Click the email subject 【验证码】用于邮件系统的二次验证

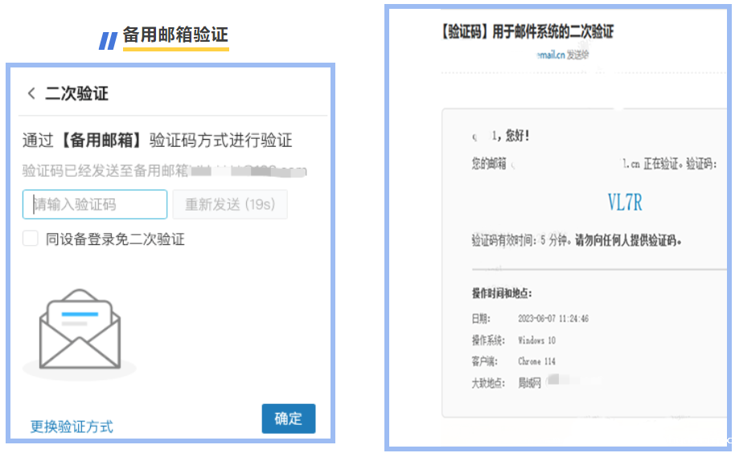point(527,32)
